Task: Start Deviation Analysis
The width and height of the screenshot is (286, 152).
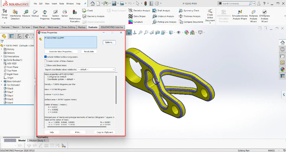Action: tap(139, 11)
